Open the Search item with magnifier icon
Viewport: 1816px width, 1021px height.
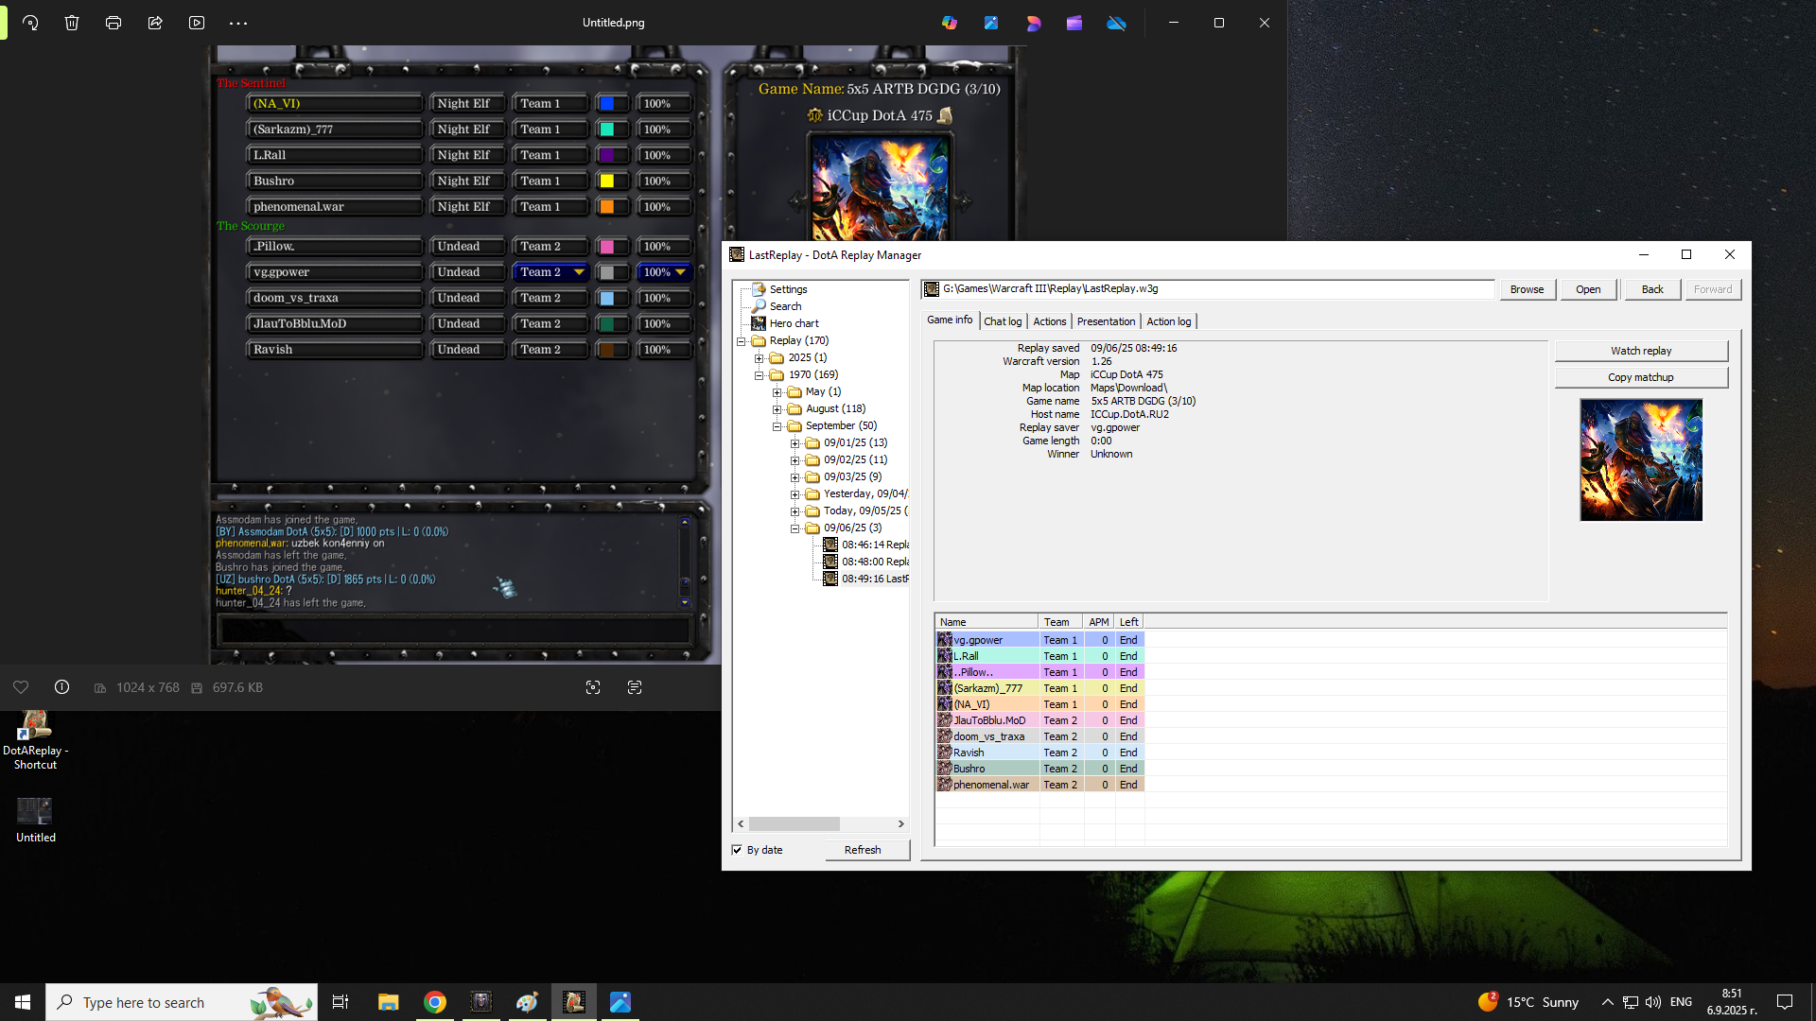[x=785, y=306]
